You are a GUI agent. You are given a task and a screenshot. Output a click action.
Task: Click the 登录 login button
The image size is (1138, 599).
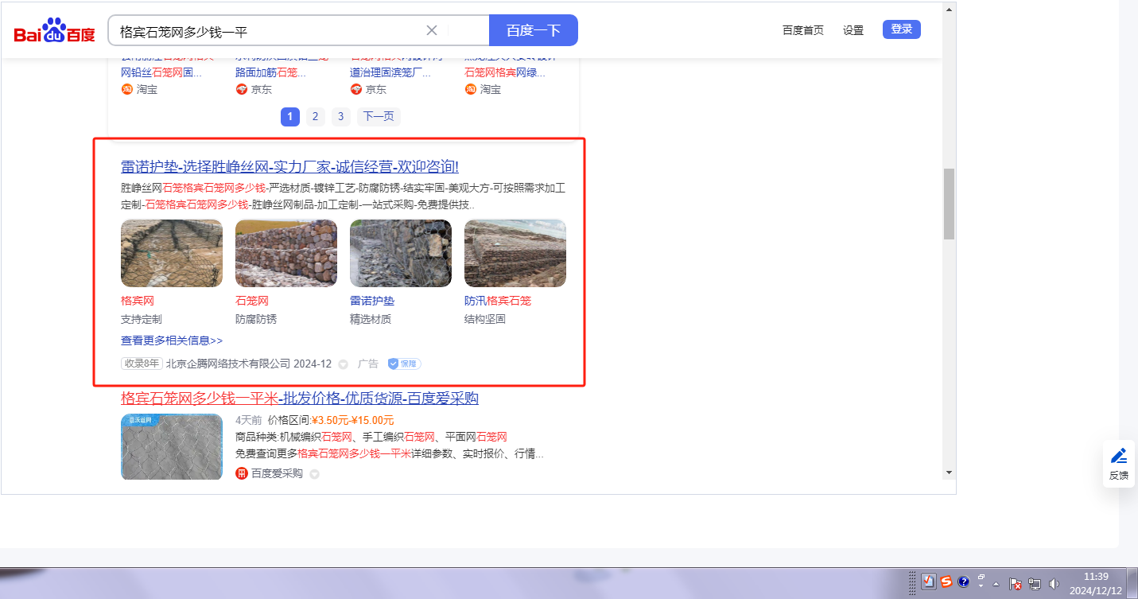coord(902,29)
